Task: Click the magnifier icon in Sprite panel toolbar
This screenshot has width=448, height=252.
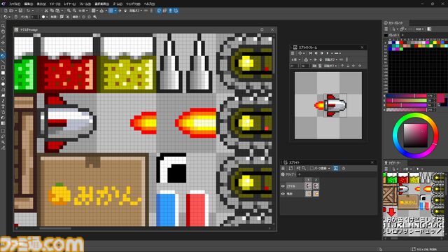Action: click(x=304, y=168)
